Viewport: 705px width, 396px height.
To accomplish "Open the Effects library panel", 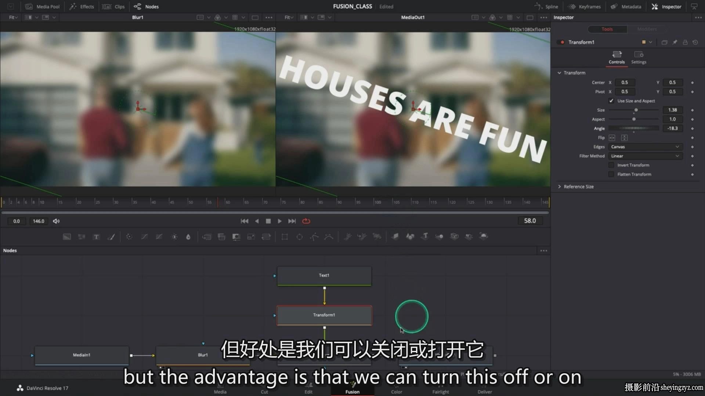I will tap(82, 7).
